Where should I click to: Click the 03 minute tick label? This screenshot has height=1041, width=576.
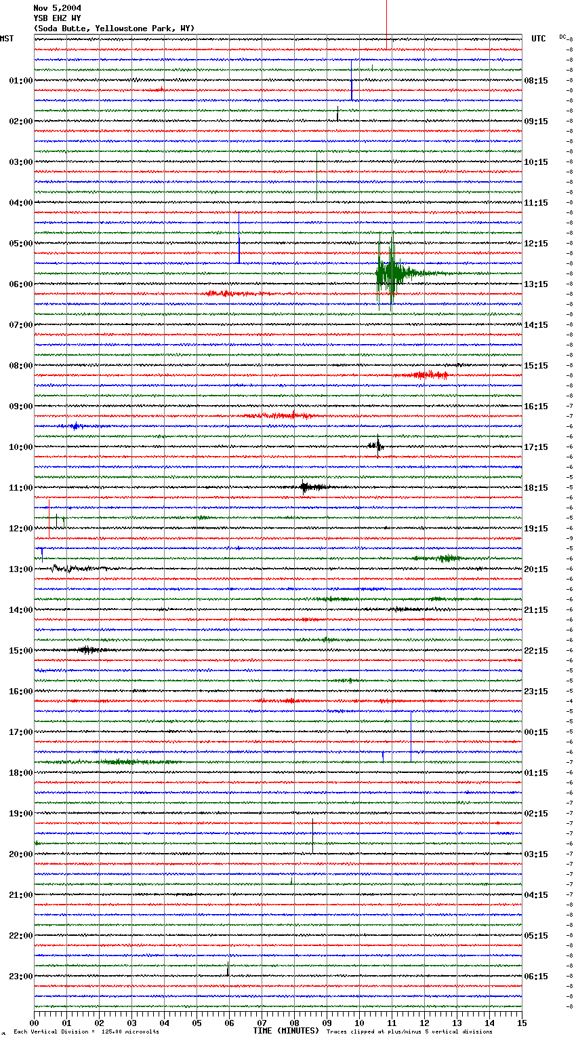(131, 1023)
